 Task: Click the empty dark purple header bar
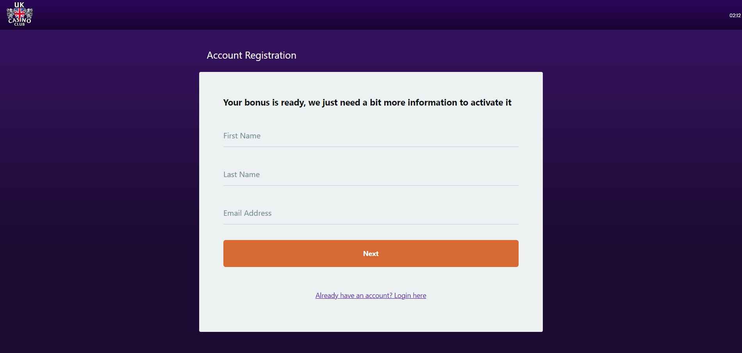pyautogui.click(x=371, y=15)
